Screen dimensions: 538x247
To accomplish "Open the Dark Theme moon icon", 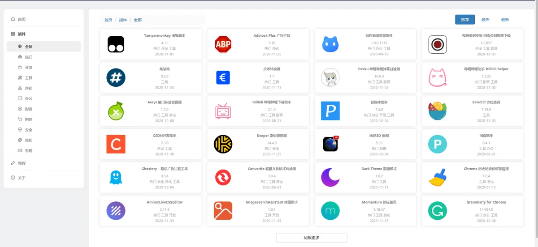I will coord(330,178).
